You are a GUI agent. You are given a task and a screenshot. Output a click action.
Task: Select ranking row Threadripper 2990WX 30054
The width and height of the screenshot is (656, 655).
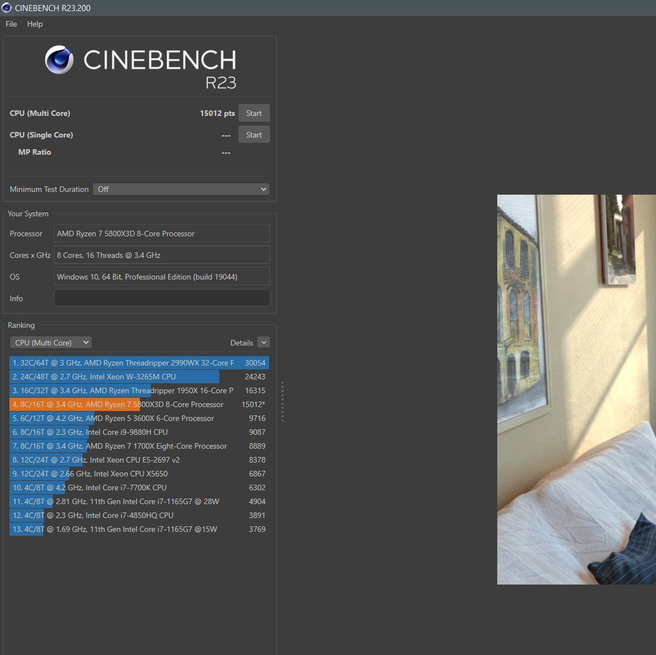tap(139, 363)
